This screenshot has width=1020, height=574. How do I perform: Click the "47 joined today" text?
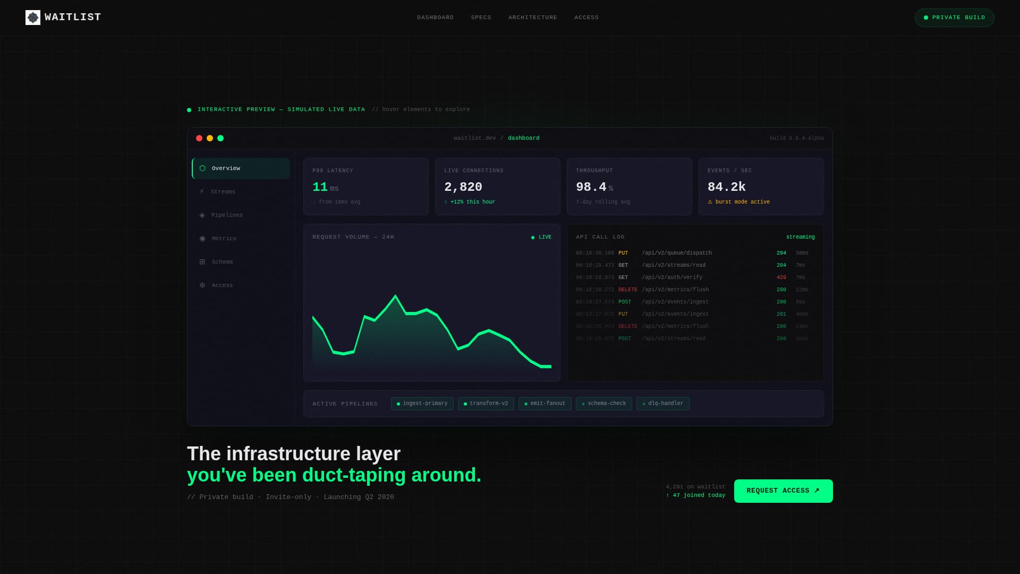699,496
